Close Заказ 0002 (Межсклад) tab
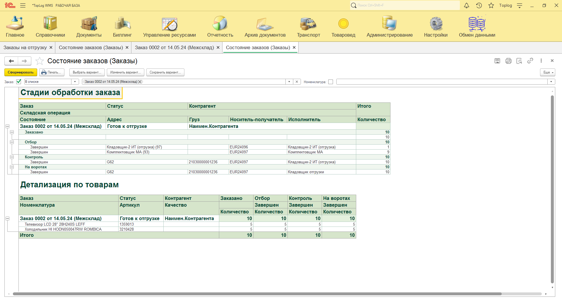 point(218,47)
